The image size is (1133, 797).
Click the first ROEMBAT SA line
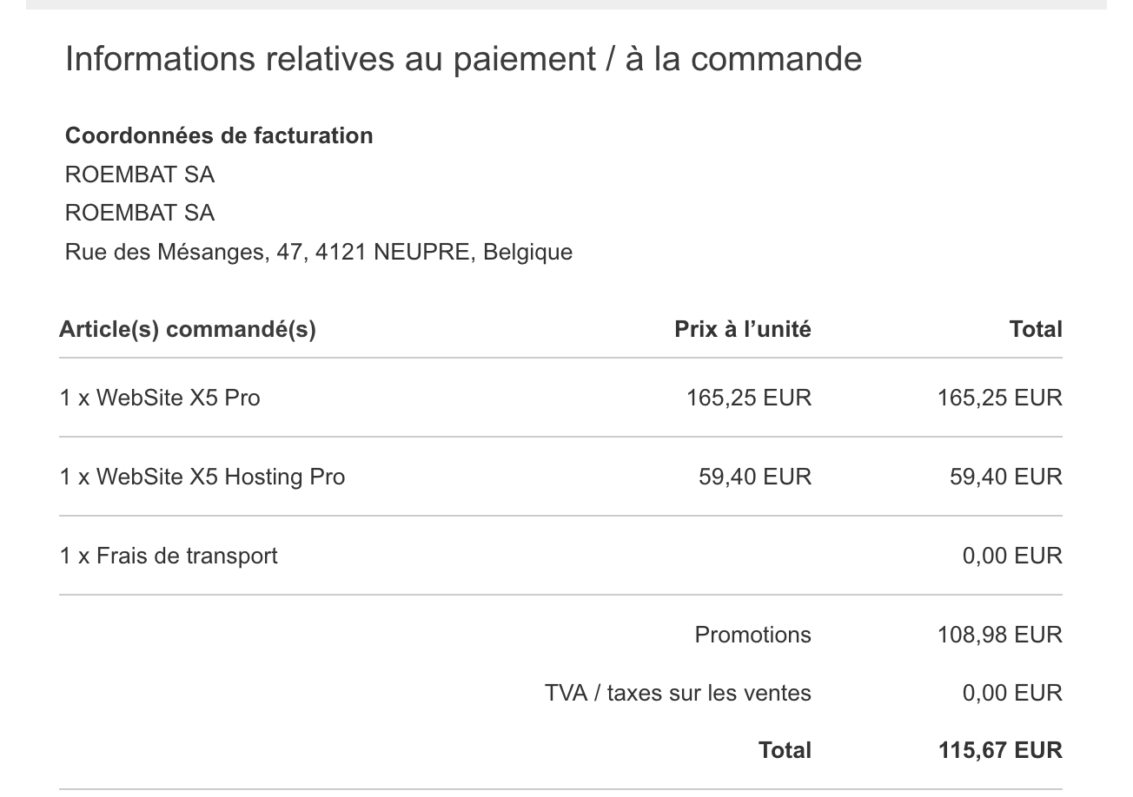140,175
